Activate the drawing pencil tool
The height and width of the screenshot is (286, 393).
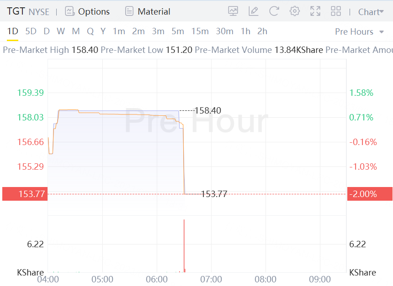[x=253, y=11]
